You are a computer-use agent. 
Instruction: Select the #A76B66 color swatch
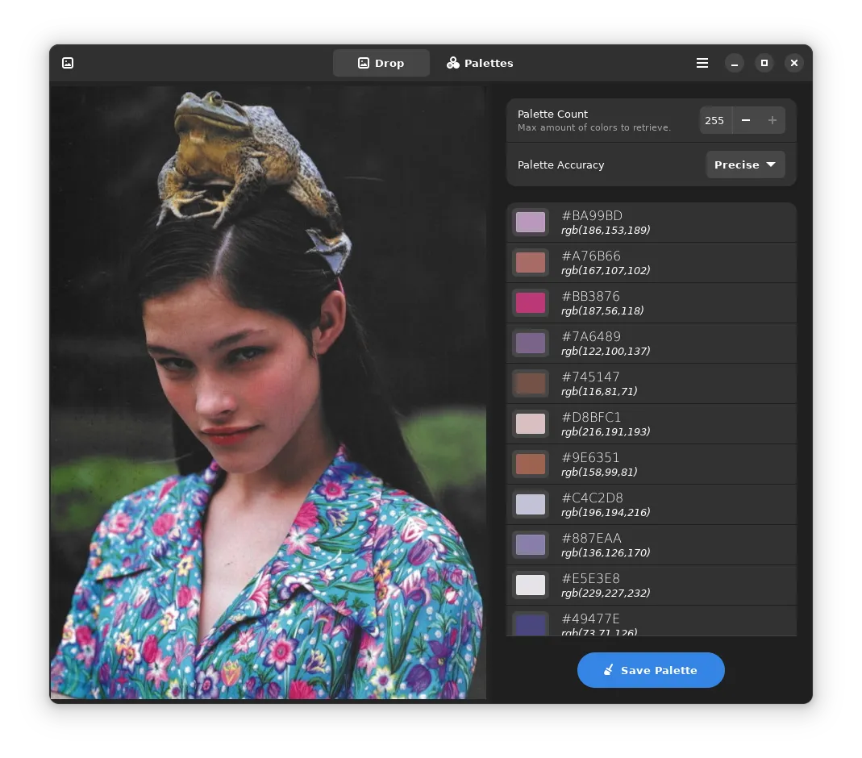click(531, 263)
